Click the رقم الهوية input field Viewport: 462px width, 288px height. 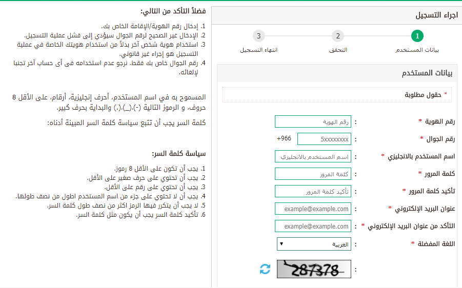[x=313, y=121]
